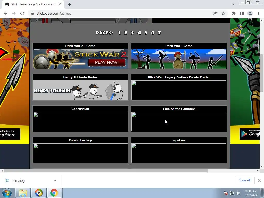Close the Stick Games Page 1 tab
The height and width of the screenshot is (198, 264).
(60, 4)
